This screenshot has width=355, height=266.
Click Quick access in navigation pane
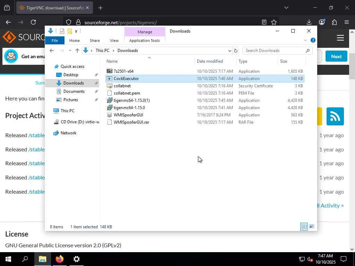point(72,66)
